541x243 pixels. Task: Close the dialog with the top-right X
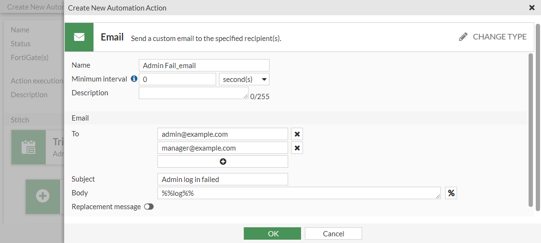coord(532,8)
